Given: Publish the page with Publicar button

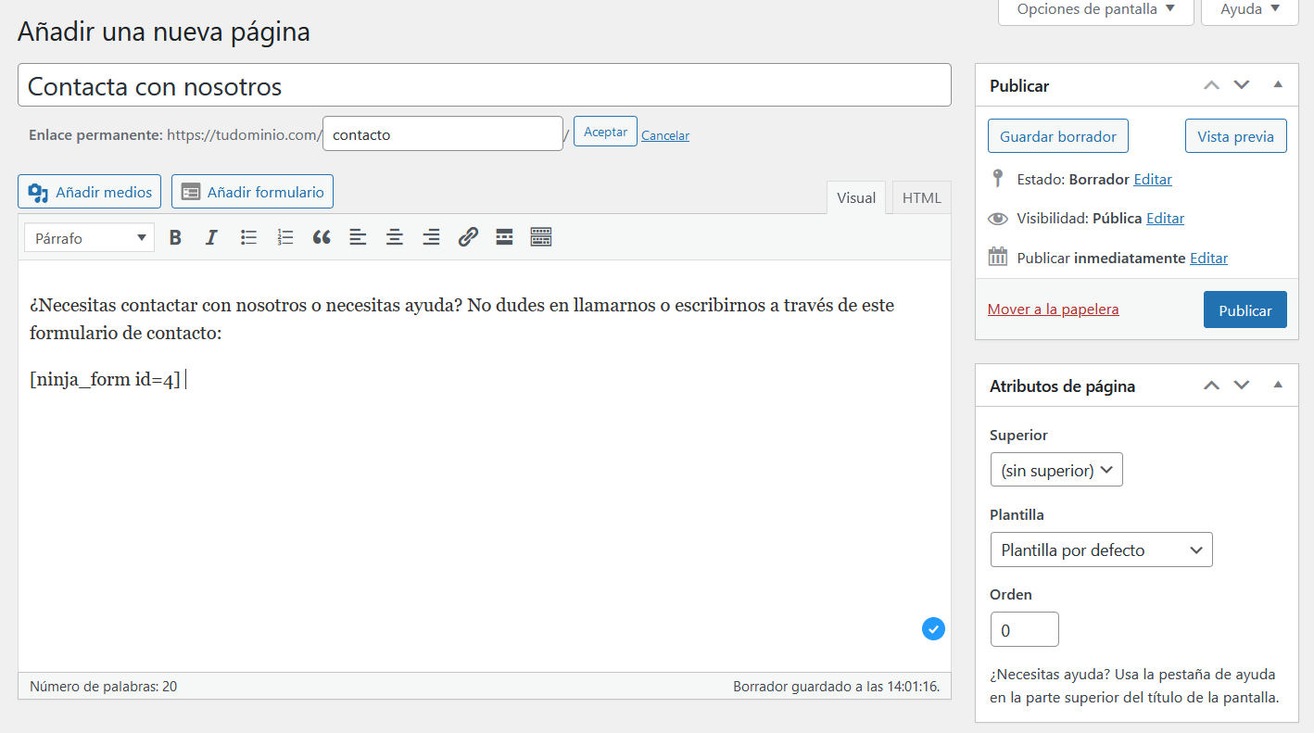Looking at the screenshot, I should 1245,310.
